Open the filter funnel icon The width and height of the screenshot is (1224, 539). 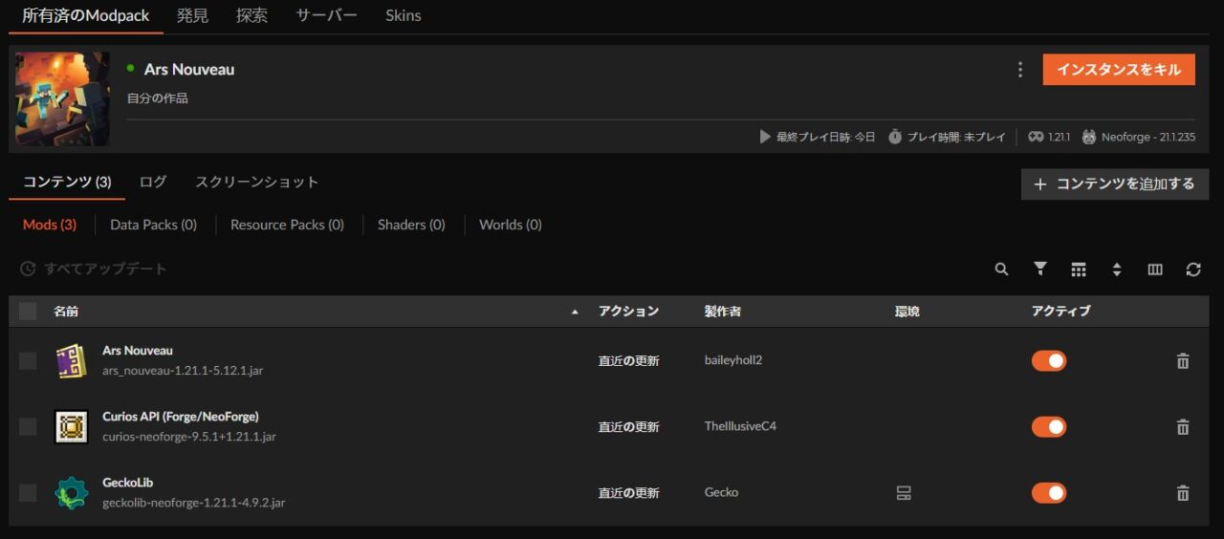1040,269
